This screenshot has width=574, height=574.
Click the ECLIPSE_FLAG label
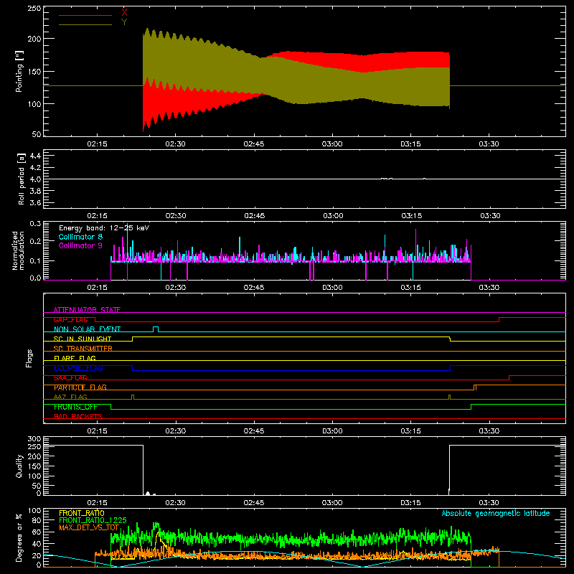(x=78, y=368)
